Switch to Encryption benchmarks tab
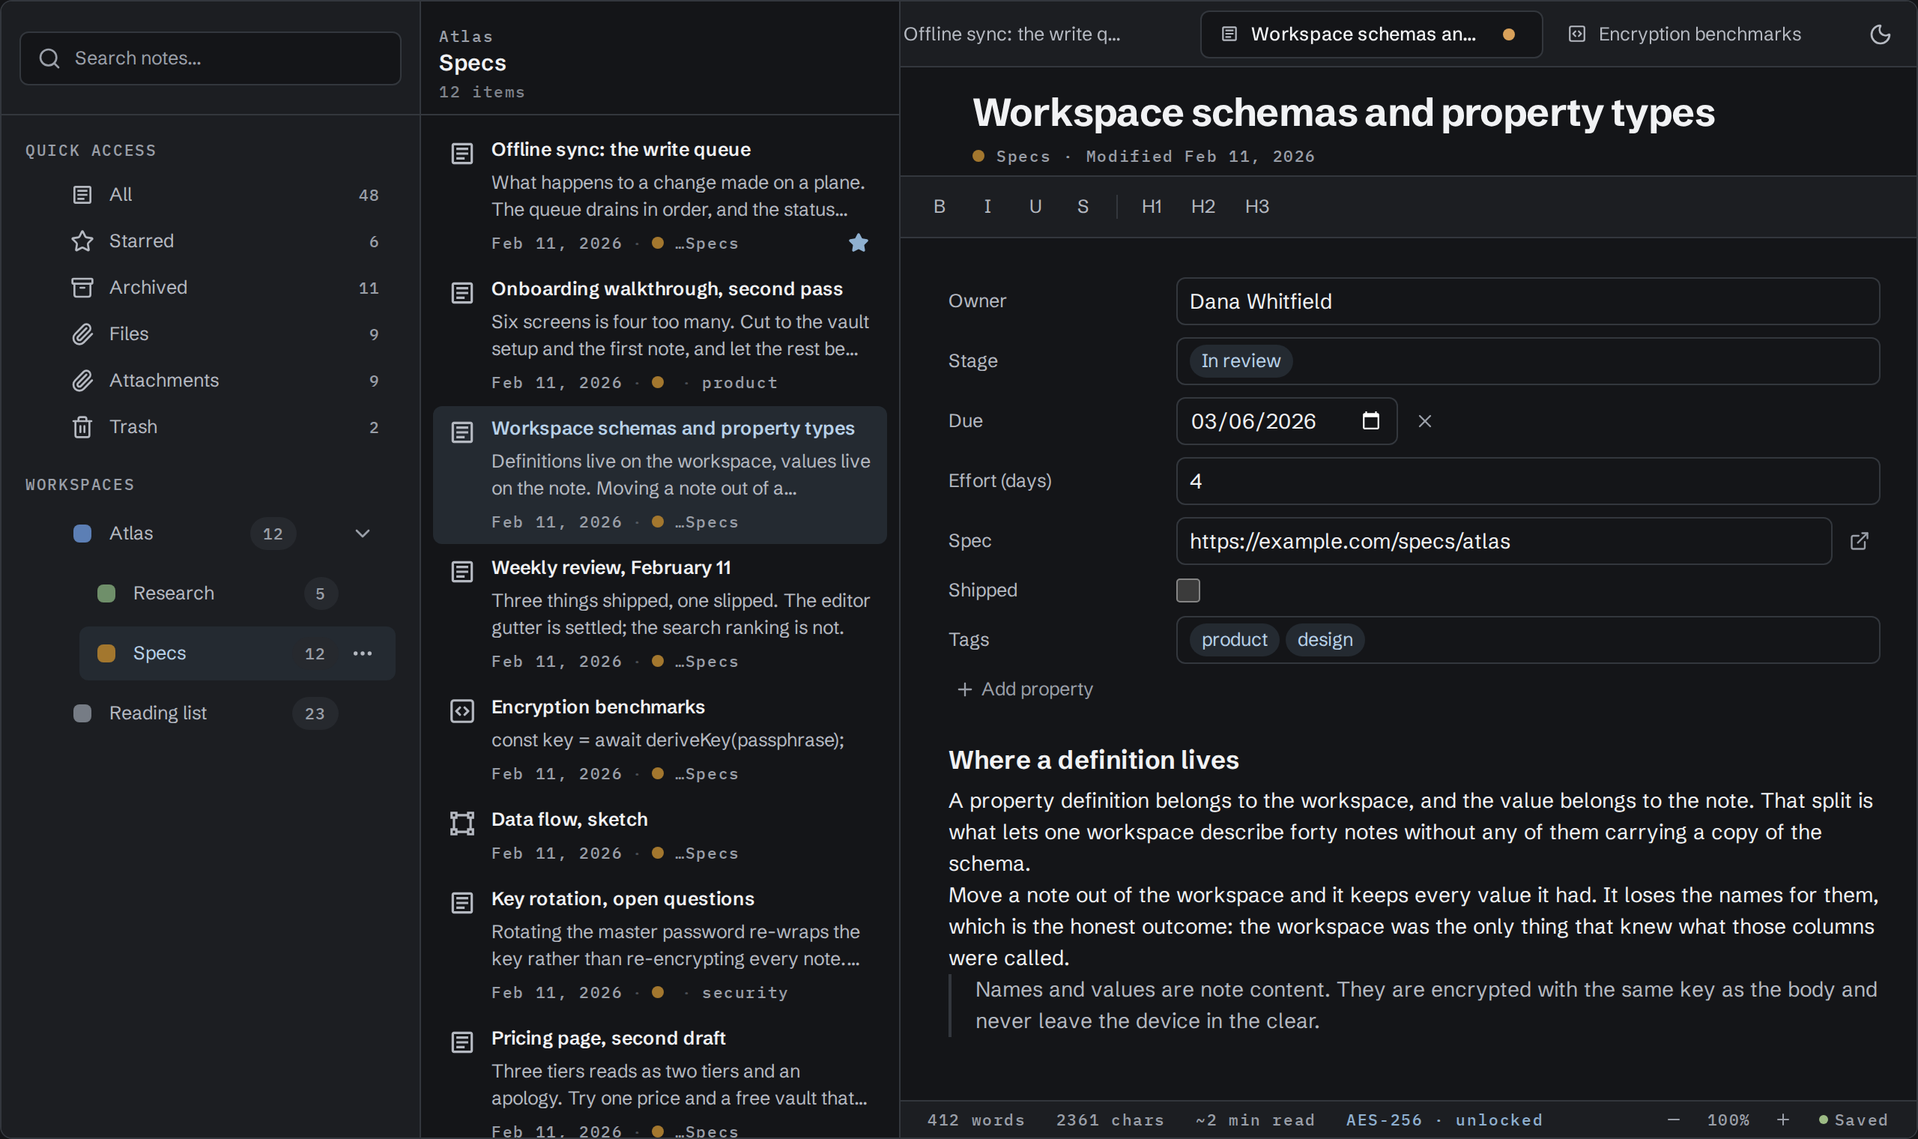The height and width of the screenshot is (1139, 1918). pos(1686,34)
